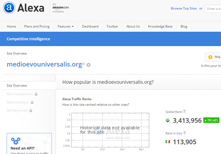The width and height of the screenshot is (221, 154).
Task: Click the Rank in Italy help icon
Action: pos(185,133)
